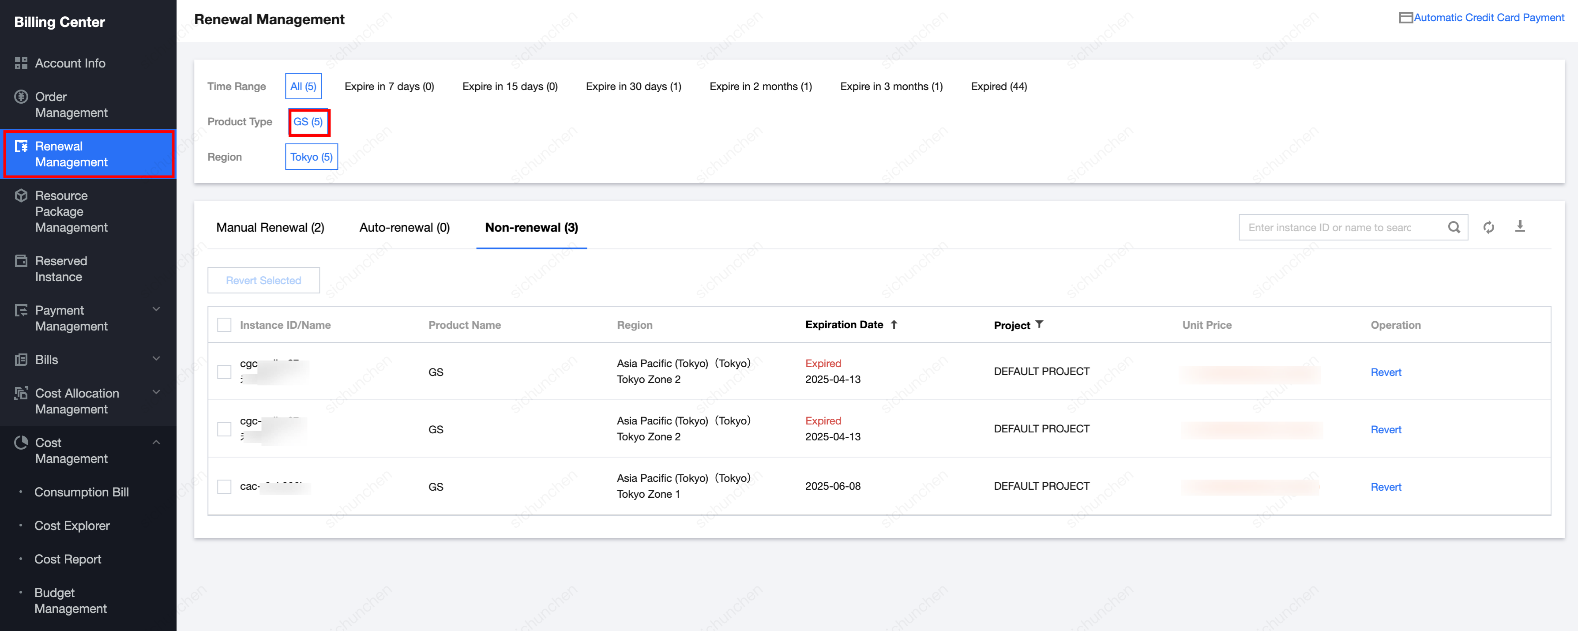
Task: Collapse the Cost Management section
Action: point(156,442)
